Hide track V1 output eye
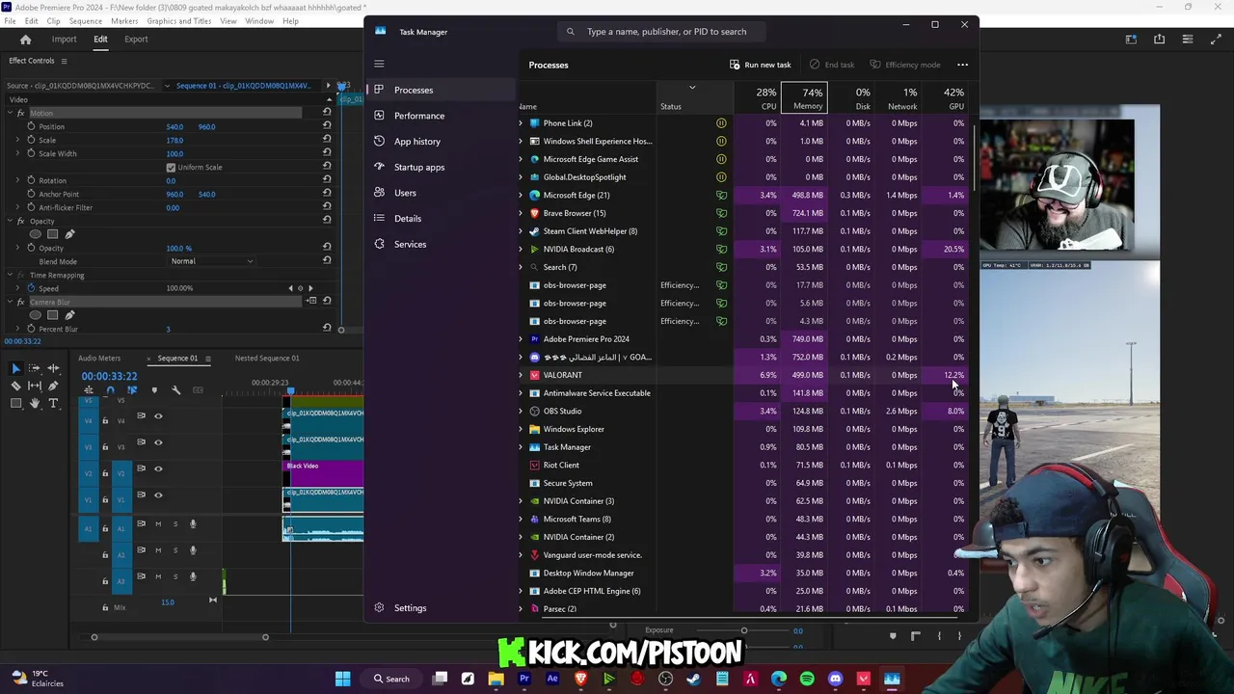 coord(158,494)
